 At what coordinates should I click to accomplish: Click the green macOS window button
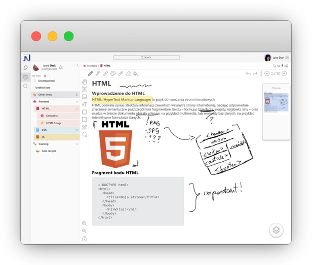[x=69, y=36]
